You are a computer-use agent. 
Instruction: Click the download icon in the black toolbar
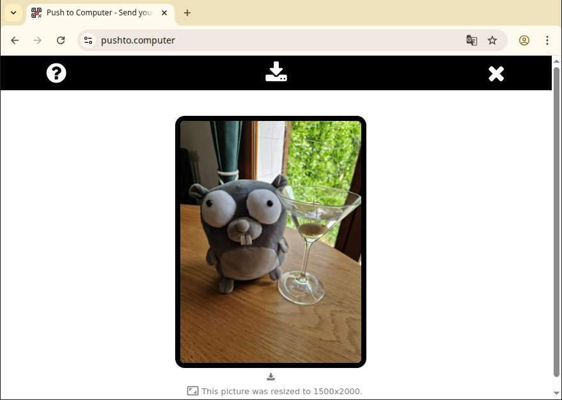click(x=276, y=72)
